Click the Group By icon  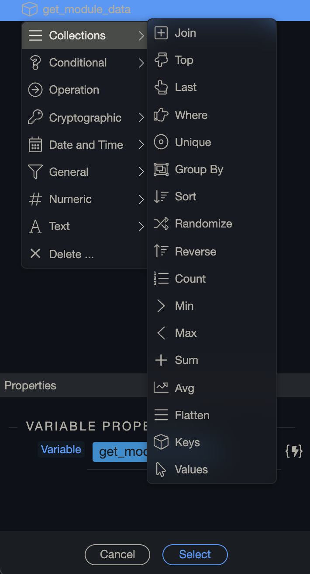tap(161, 169)
